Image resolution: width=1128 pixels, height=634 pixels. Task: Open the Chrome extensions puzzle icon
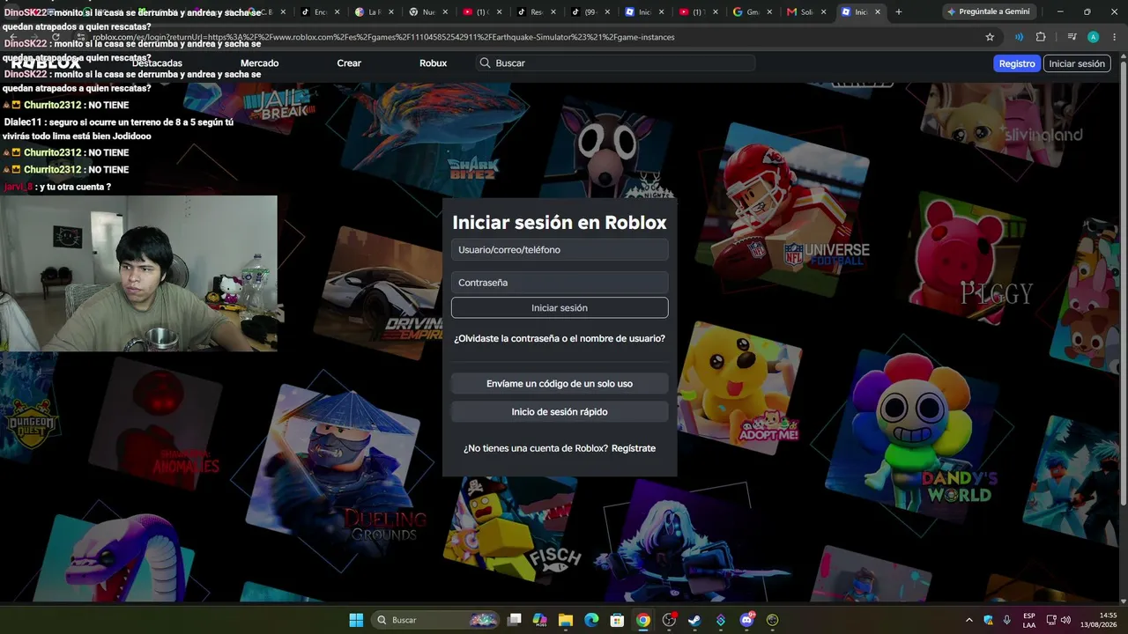pos(1041,37)
